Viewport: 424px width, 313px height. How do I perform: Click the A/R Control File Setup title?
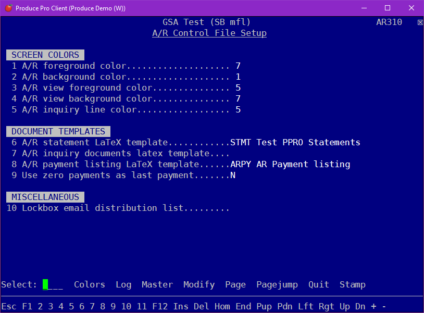209,33
